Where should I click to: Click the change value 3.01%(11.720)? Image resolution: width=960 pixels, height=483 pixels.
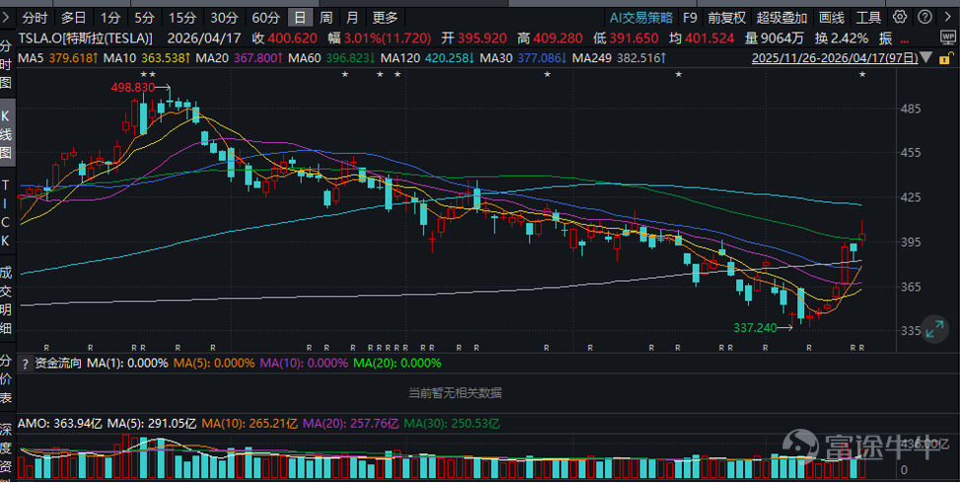point(386,38)
